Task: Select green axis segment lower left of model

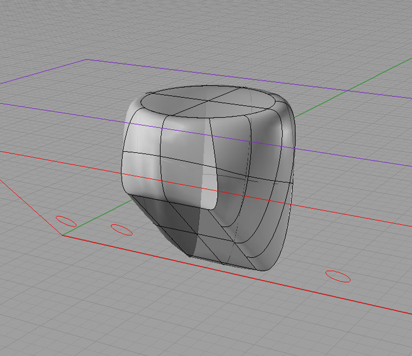Action: tap(97, 217)
